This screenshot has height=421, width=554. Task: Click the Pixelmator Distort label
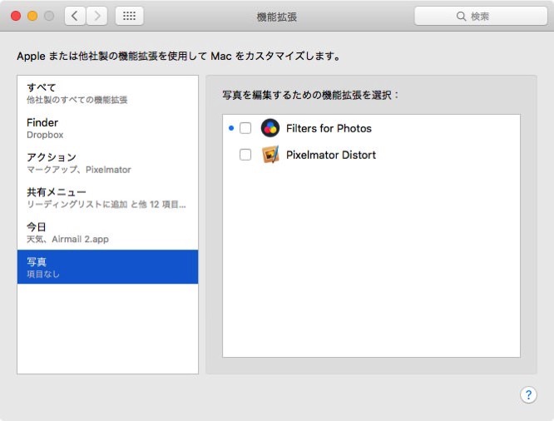(331, 155)
